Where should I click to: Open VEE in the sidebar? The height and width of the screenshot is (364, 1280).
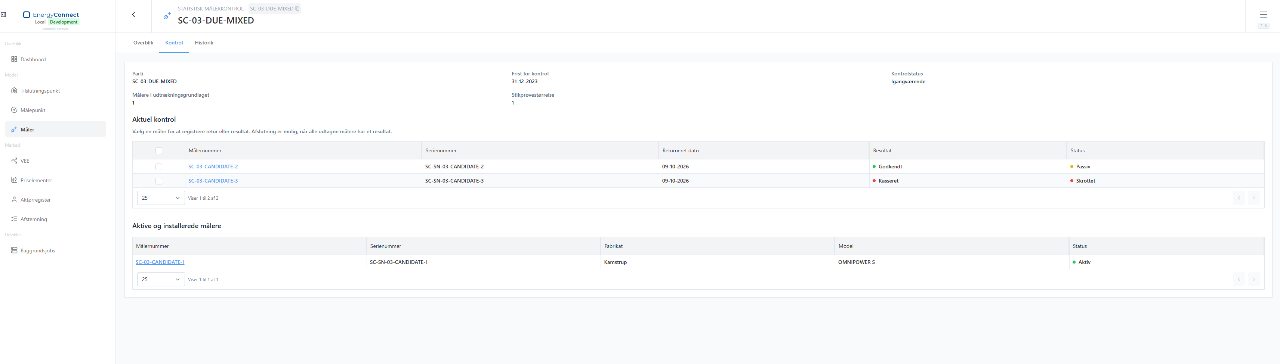point(56,161)
